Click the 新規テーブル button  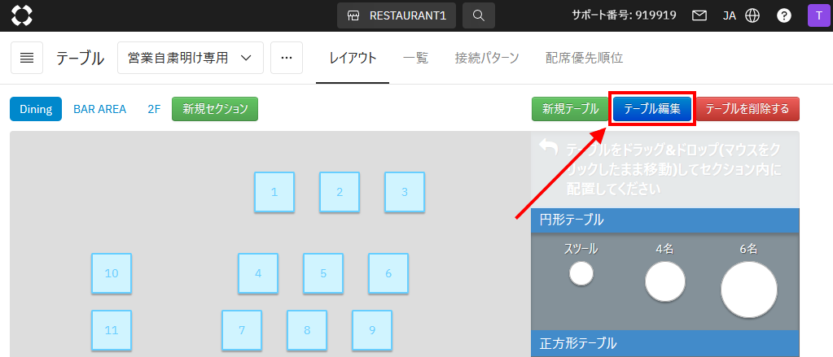pos(571,109)
